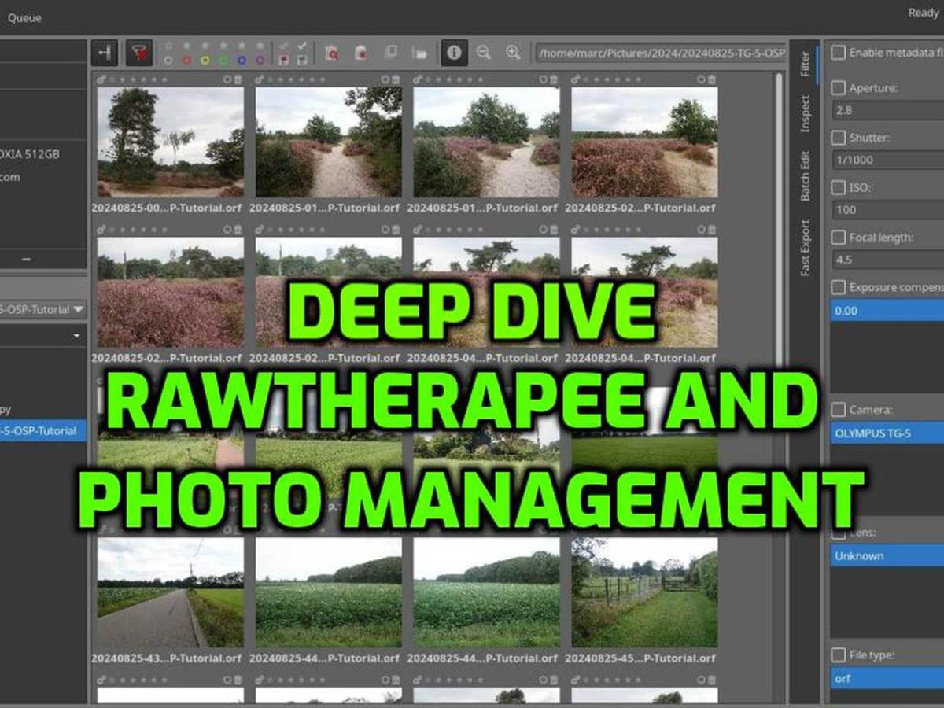Viewport: 944px width, 708px height.
Task: Click the Aperture value field 2.8
Action: pyautogui.click(x=887, y=110)
